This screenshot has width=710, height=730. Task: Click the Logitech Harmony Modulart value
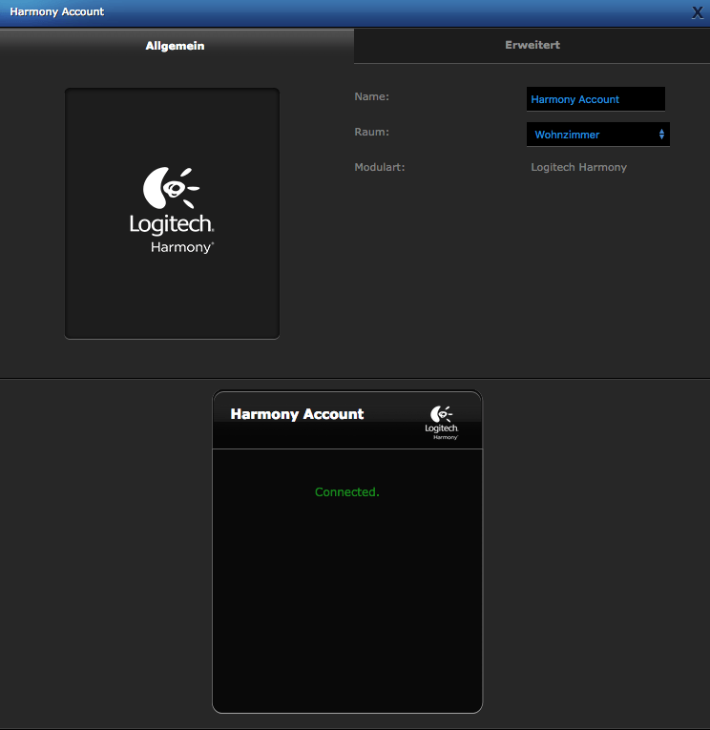[578, 167]
